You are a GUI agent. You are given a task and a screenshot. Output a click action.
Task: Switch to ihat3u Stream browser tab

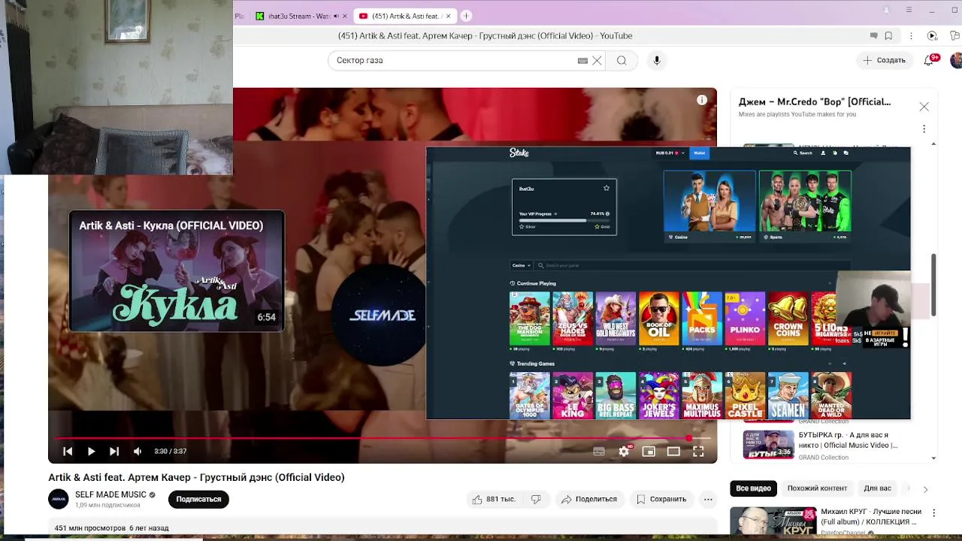(x=298, y=16)
